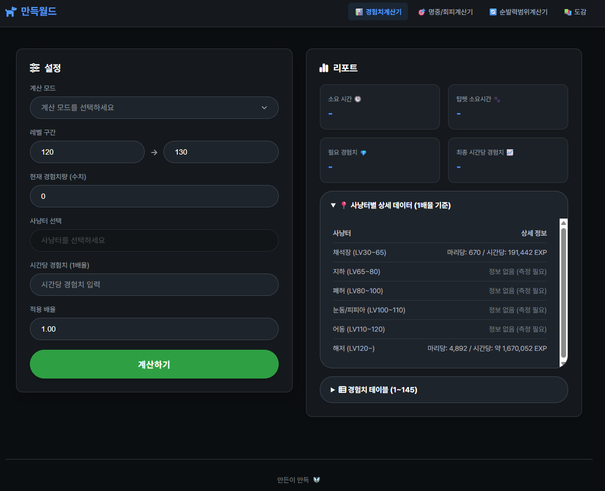Click the clock icon next to 소요 시간
Image resolution: width=605 pixels, height=491 pixels.
coord(358,99)
